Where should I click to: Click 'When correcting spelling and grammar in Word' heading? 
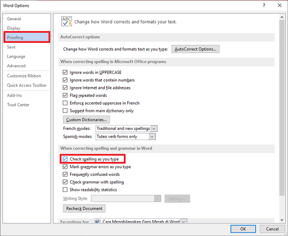(x=106, y=148)
